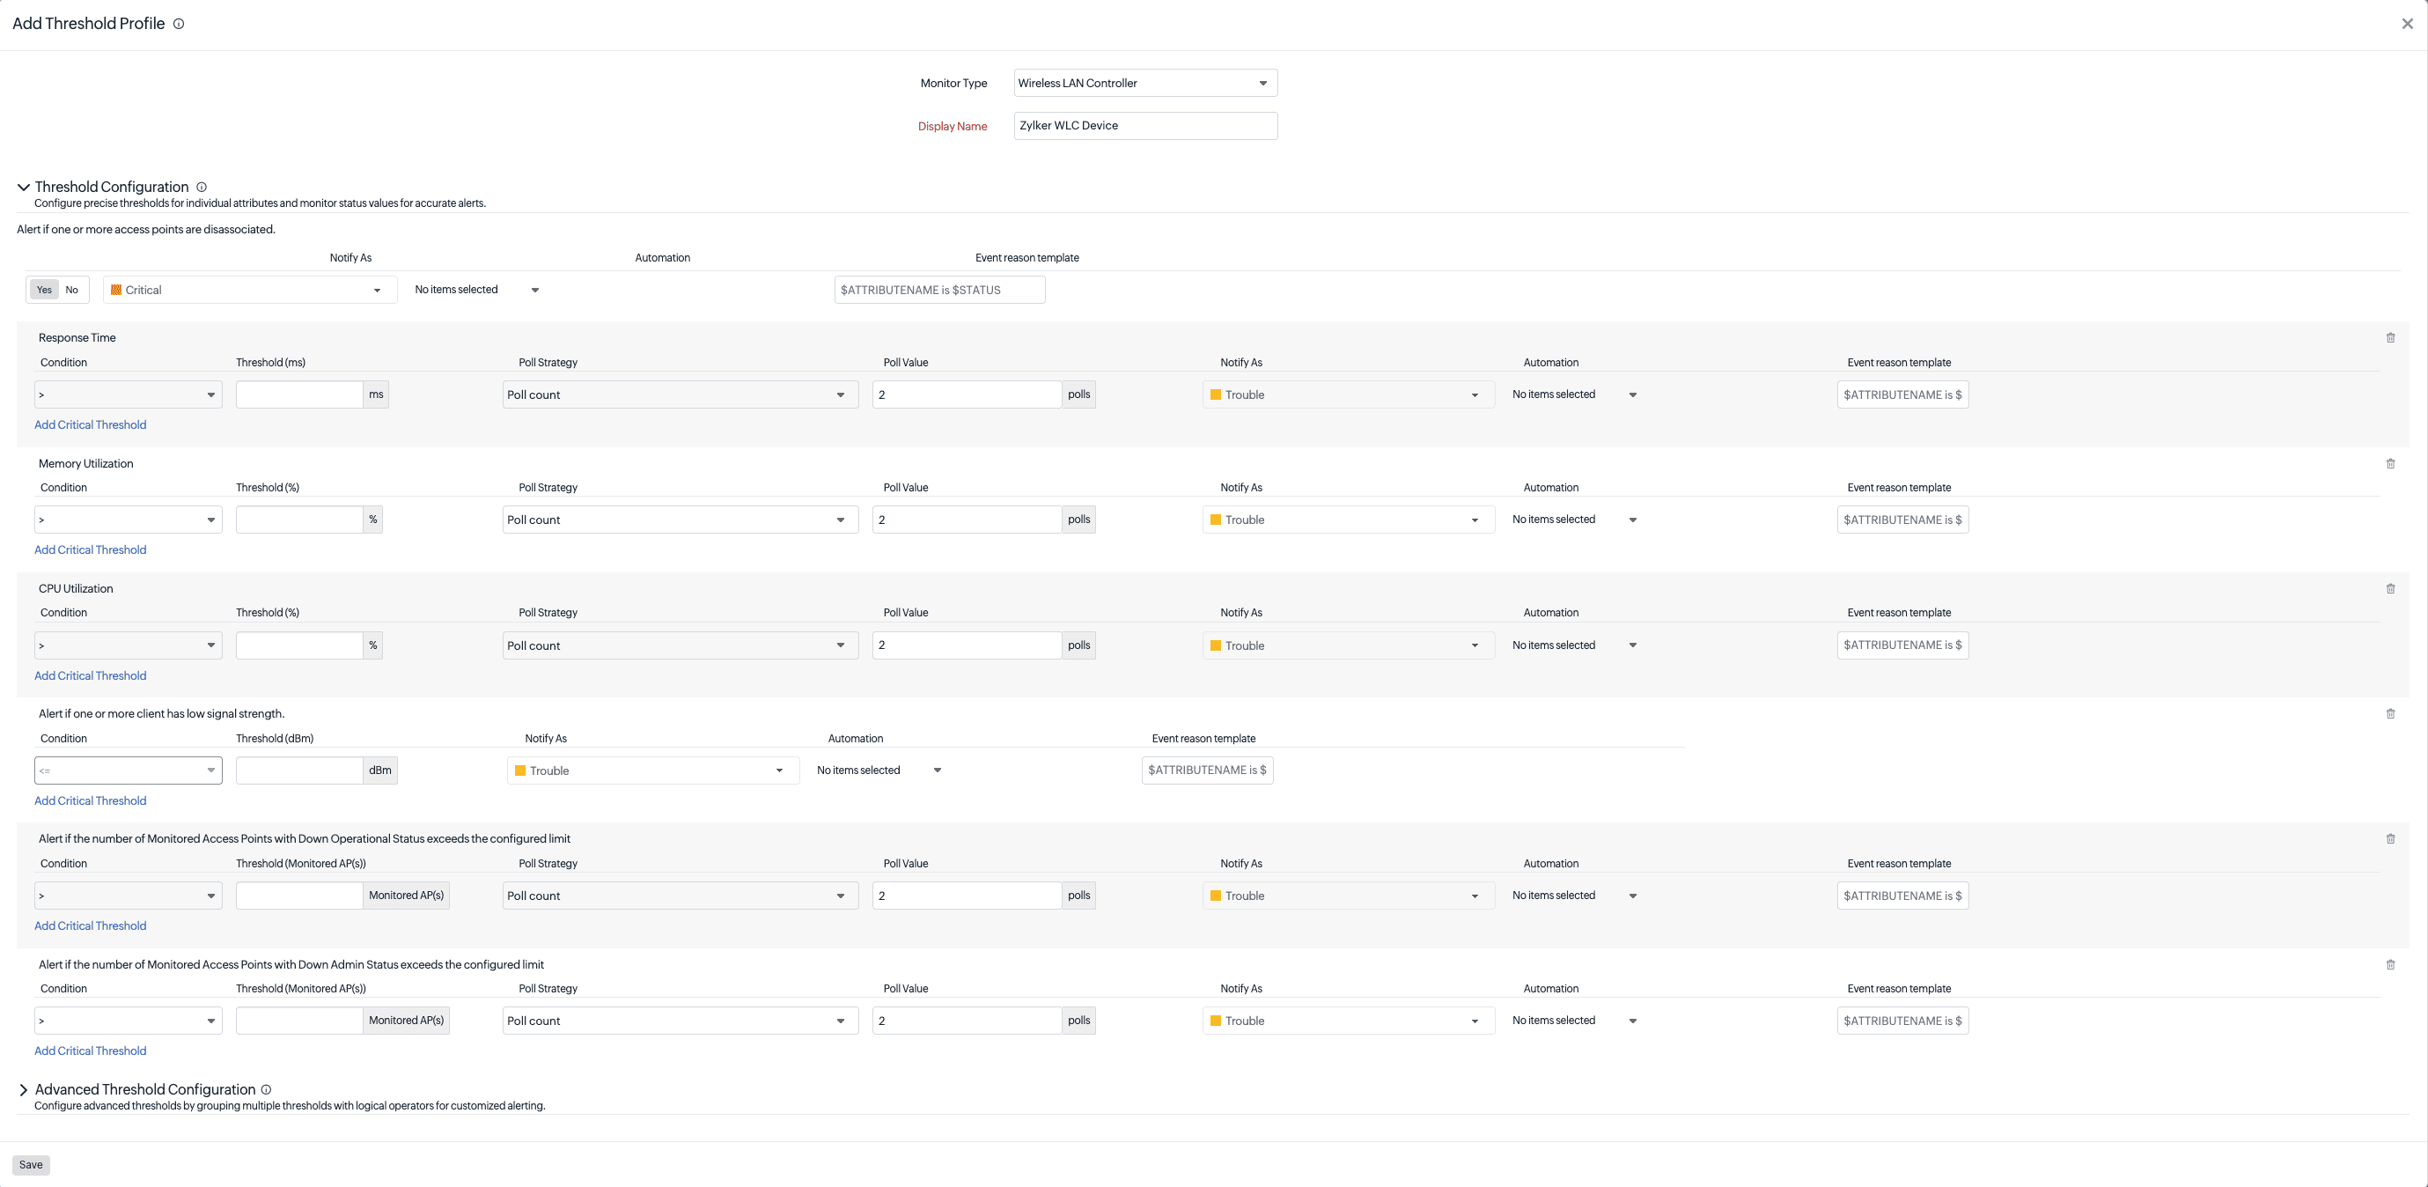Open the Critical Notify As dropdown
The image size is (2428, 1187).
(x=249, y=290)
